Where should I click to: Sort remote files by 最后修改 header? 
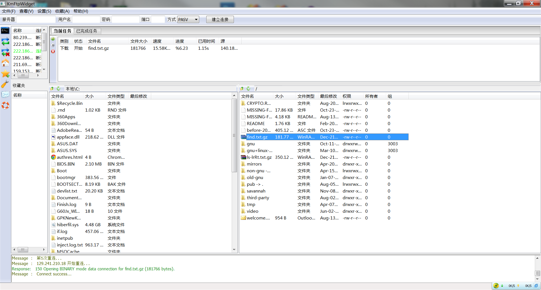click(329, 96)
